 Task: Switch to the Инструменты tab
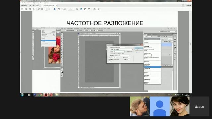34,6
